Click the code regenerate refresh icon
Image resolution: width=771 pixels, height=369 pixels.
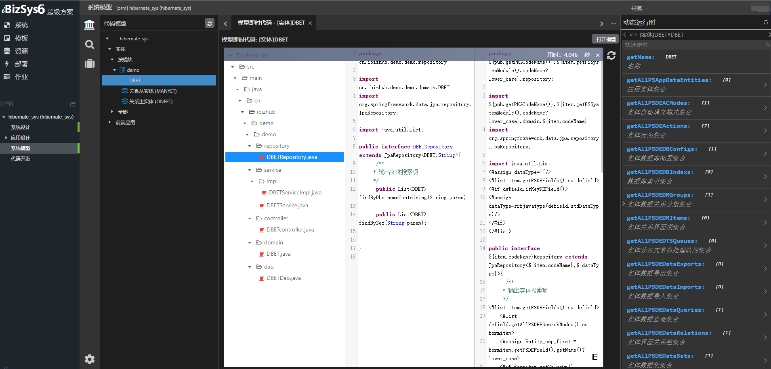[611, 55]
